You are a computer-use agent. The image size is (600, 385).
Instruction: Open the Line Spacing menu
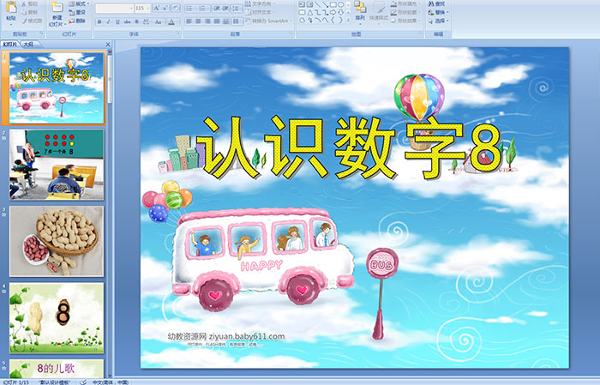[237, 9]
